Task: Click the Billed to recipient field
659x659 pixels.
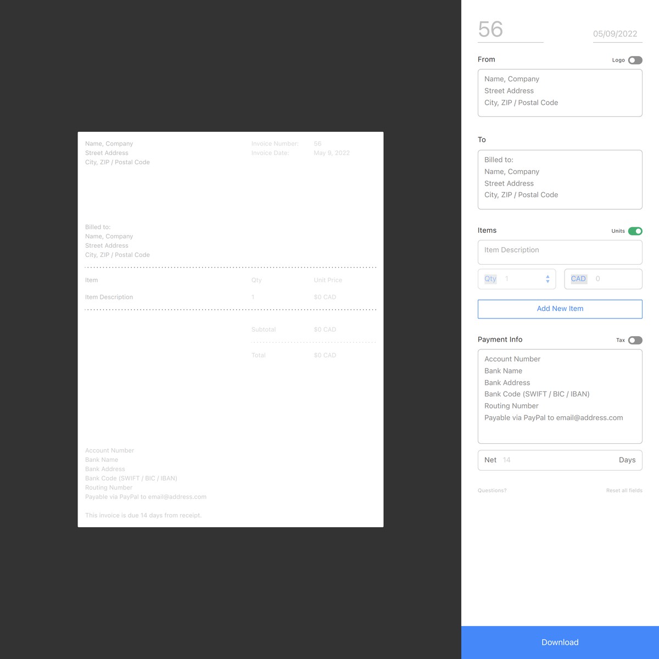Action: (560, 179)
